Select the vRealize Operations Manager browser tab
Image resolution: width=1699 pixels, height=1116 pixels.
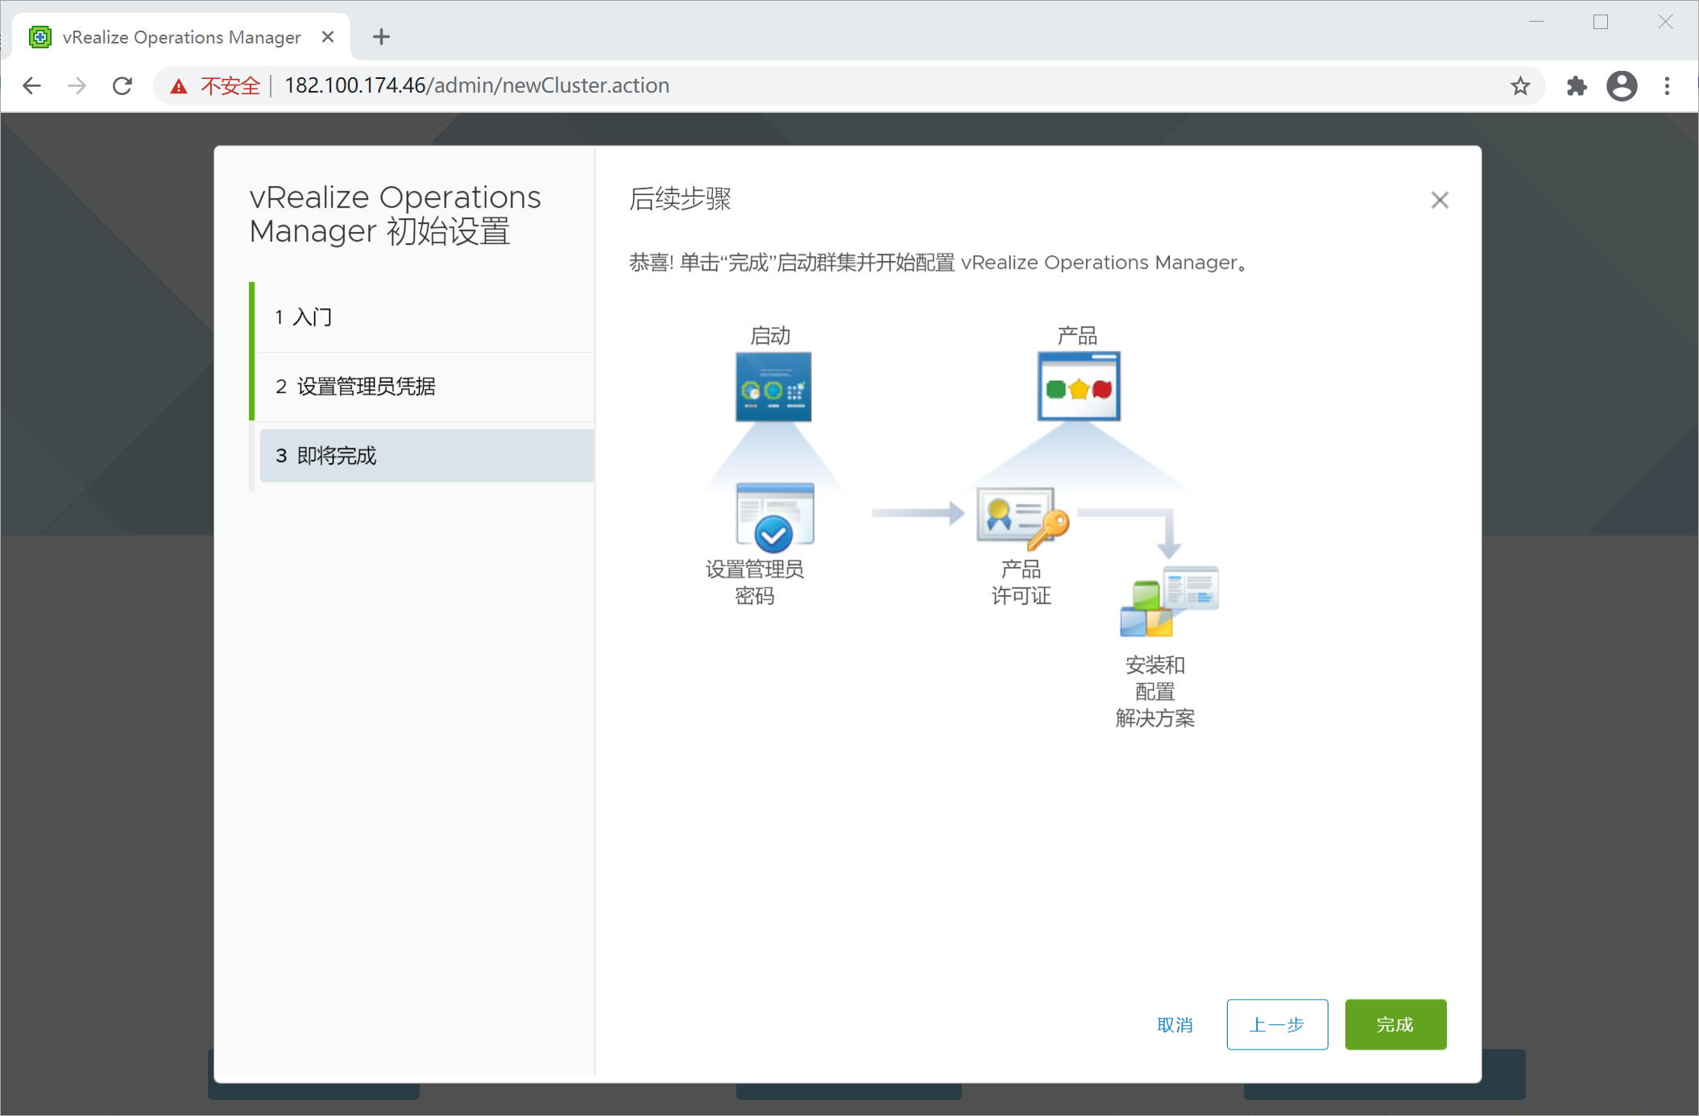(182, 37)
